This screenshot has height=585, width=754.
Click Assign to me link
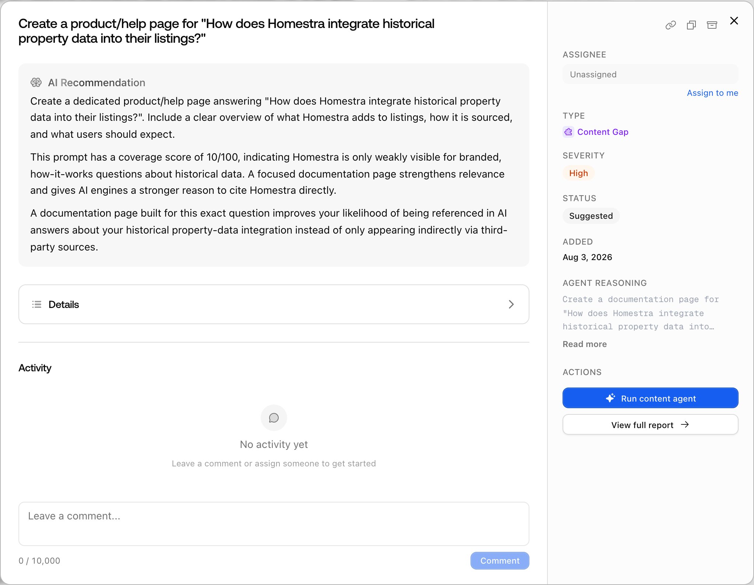click(712, 93)
